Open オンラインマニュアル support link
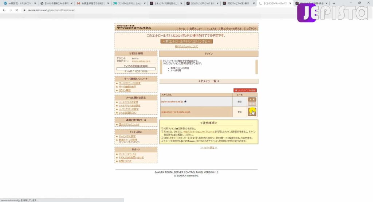 point(127,154)
